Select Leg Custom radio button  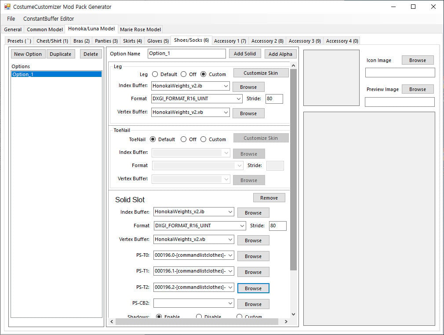click(203, 74)
